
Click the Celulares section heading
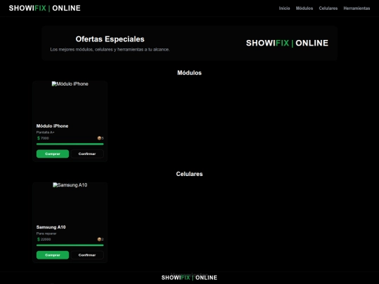189,174
